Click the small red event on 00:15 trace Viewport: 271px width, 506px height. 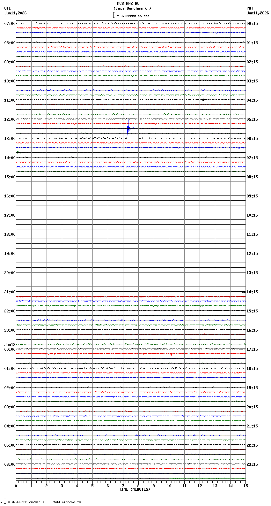point(171,354)
